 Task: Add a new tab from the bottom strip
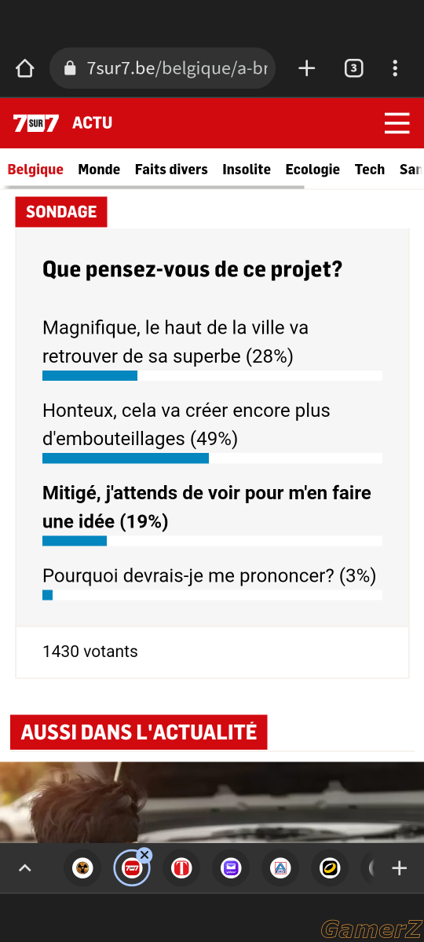[400, 867]
